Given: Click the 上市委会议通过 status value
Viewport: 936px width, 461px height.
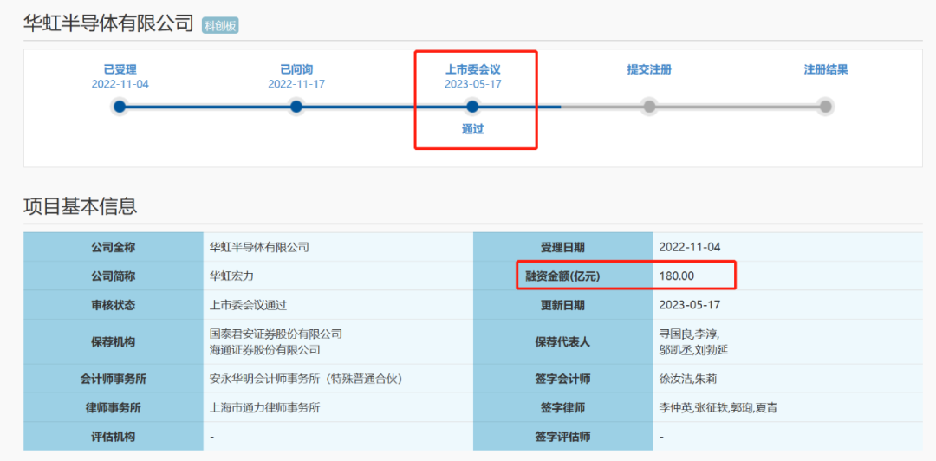Looking at the screenshot, I should point(249,305).
